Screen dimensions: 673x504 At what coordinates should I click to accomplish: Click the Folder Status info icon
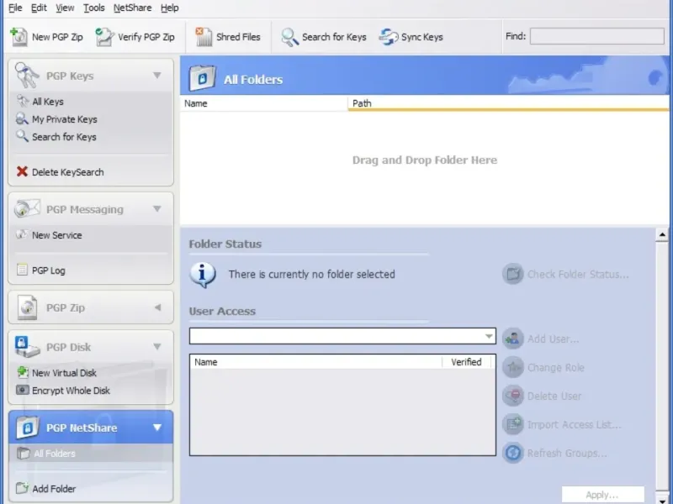coord(203,275)
